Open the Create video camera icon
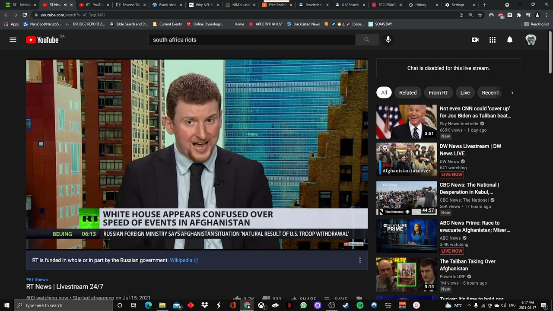This screenshot has height=311, width=553. [x=475, y=40]
